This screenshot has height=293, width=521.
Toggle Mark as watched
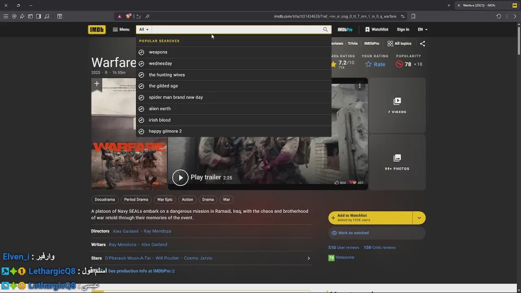(377, 233)
